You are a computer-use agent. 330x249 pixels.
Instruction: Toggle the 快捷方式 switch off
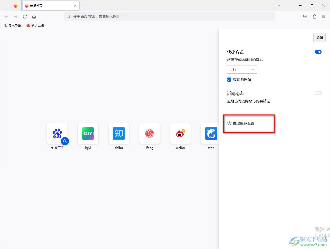(x=318, y=52)
